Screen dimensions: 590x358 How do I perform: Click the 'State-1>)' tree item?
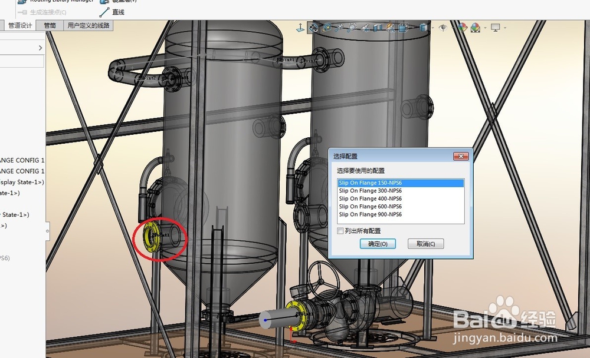(x=15, y=214)
